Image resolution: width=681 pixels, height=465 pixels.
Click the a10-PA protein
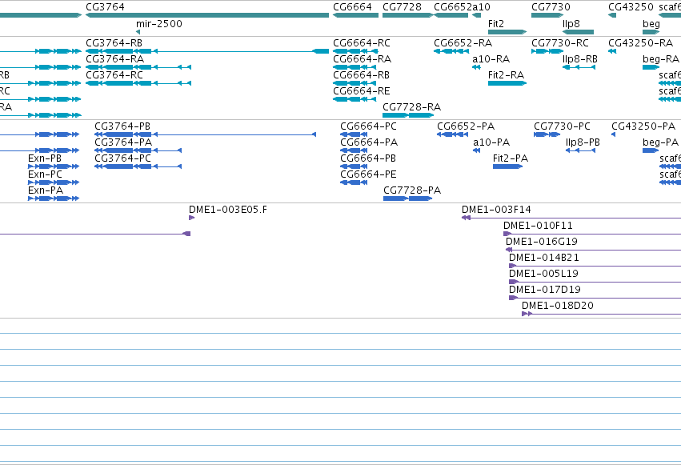coord(476,150)
